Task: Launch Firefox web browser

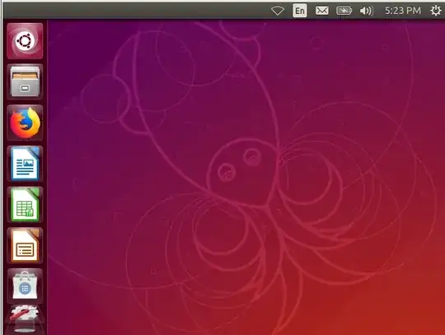Action: [x=25, y=123]
